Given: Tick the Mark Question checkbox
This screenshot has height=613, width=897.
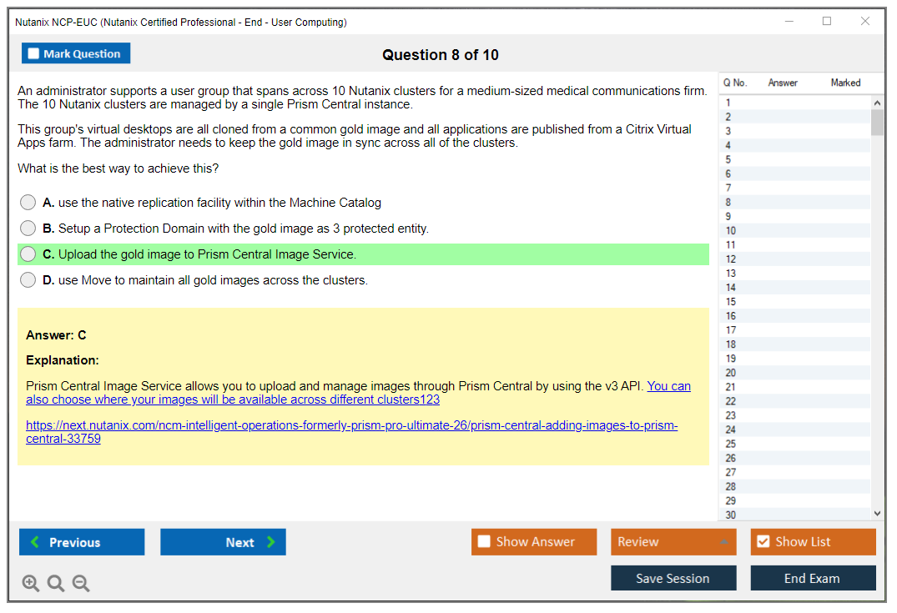Looking at the screenshot, I should click(34, 54).
